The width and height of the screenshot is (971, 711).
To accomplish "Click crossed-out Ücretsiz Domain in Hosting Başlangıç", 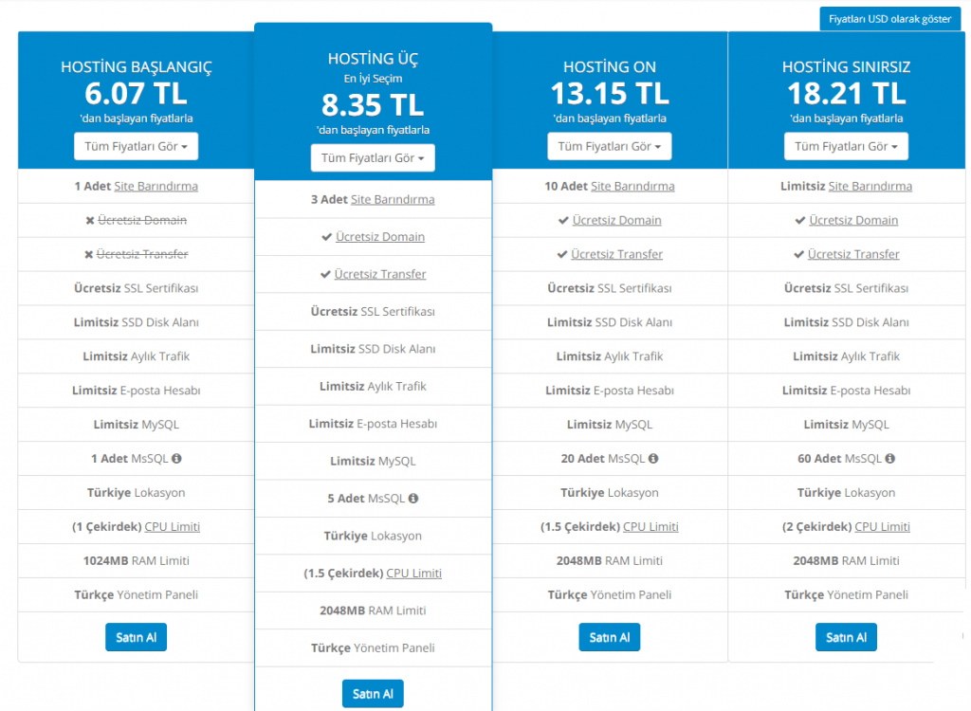I will pyautogui.click(x=142, y=220).
